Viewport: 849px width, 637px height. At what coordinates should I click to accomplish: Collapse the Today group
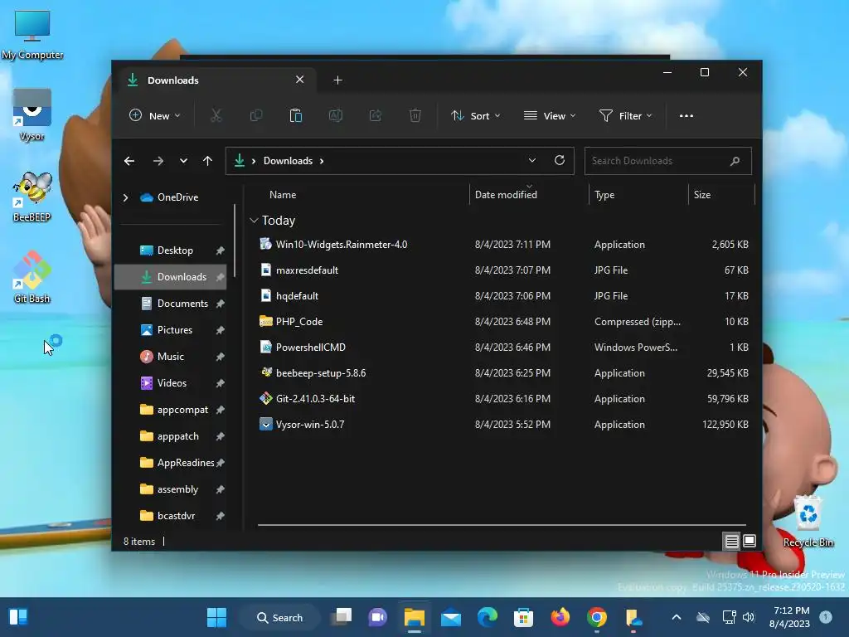click(254, 221)
